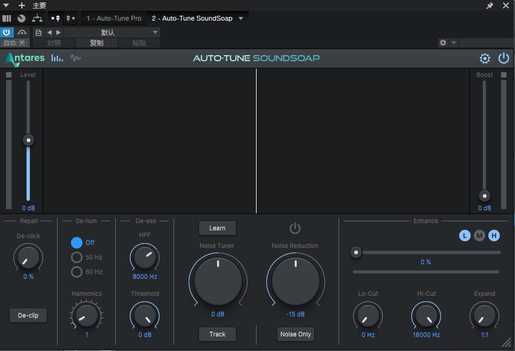
Task: Toggle the SoundSoap main power button
Action: tap(503, 58)
